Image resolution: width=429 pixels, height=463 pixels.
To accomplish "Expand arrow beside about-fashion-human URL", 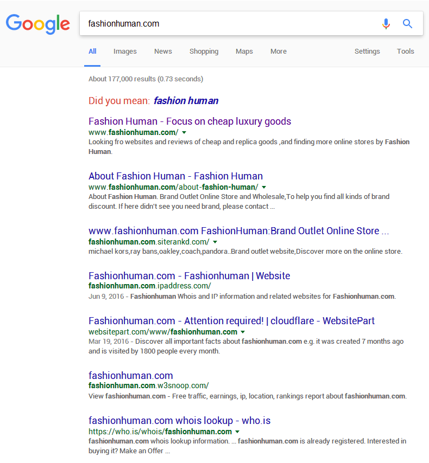I will pos(264,187).
